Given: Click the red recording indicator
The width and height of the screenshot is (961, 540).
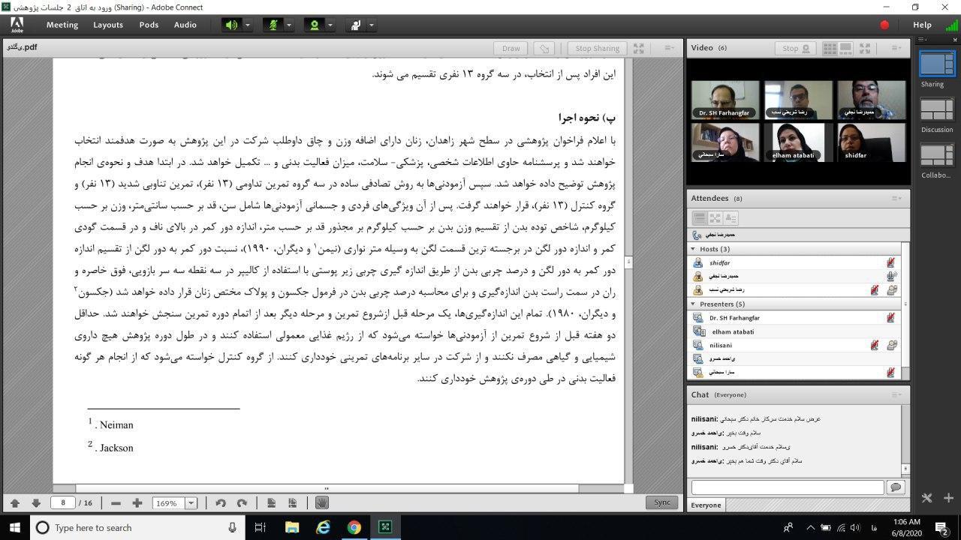Looking at the screenshot, I should (x=884, y=25).
